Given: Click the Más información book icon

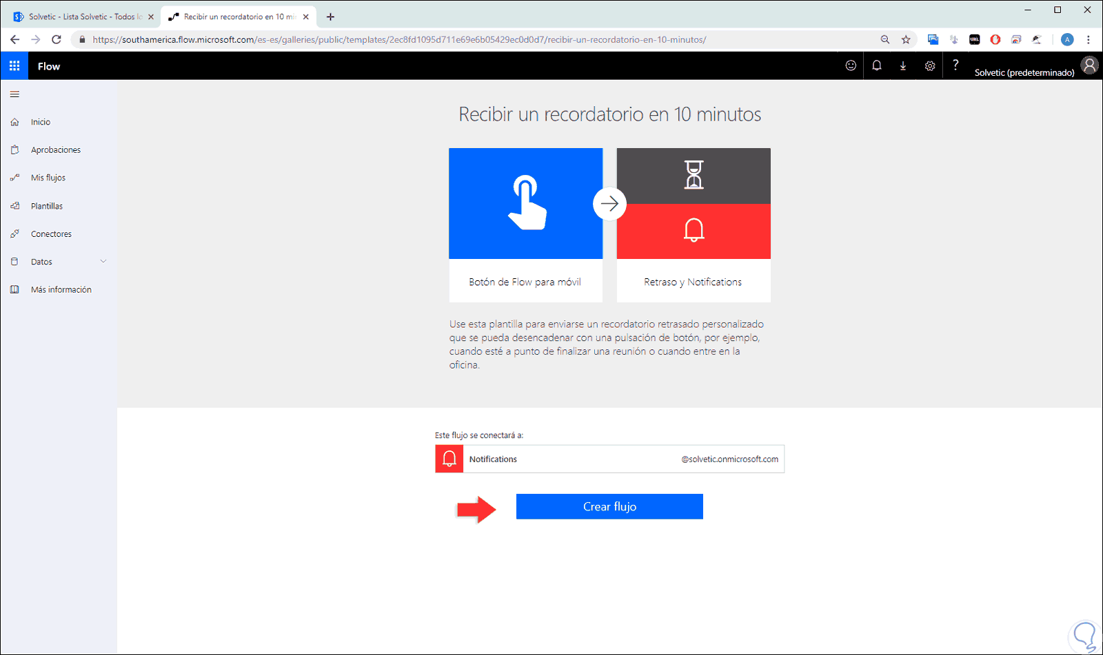Looking at the screenshot, I should (14, 290).
